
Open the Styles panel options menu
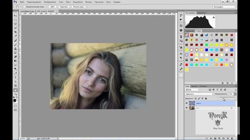[x=236, y=31]
